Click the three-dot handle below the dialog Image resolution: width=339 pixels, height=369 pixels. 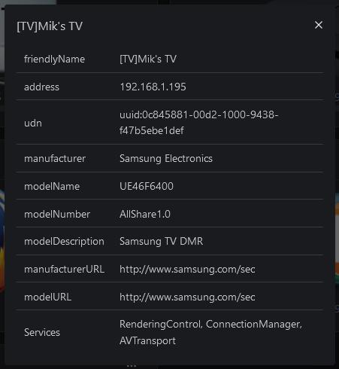pyautogui.click(x=132, y=366)
